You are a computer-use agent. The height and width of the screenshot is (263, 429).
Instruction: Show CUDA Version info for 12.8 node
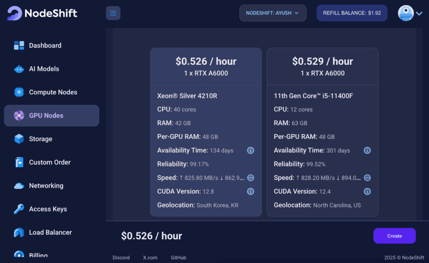pos(251,192)
